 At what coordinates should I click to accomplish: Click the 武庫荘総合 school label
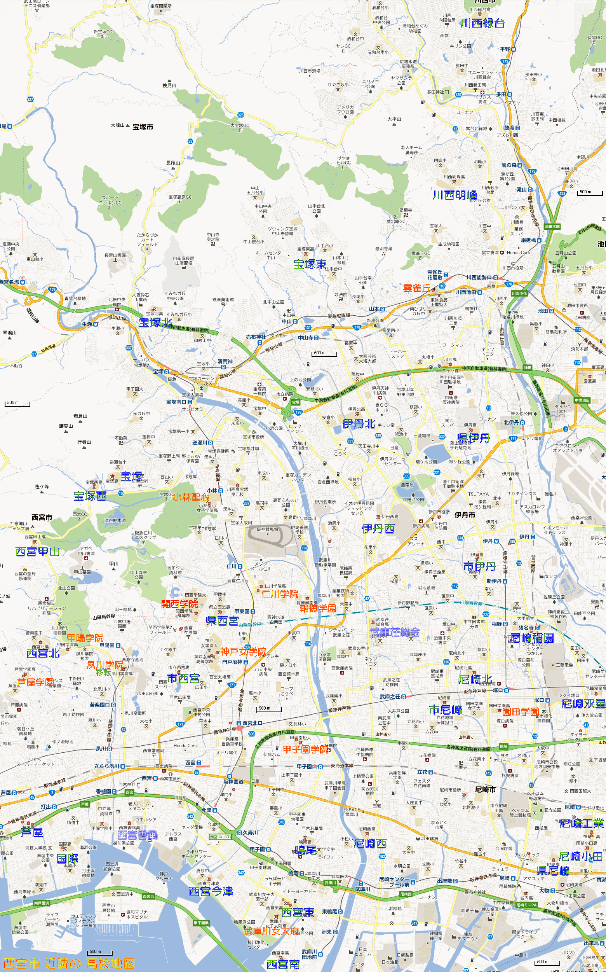395,632
